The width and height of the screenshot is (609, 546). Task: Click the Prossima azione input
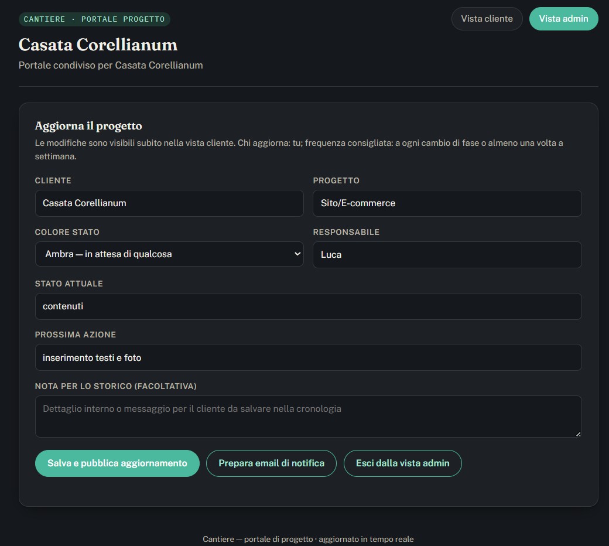309,357
